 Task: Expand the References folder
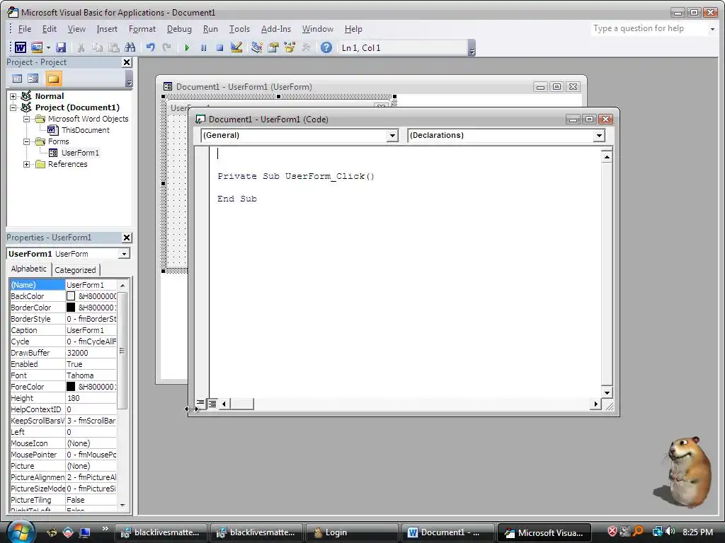tap(27, 164)
